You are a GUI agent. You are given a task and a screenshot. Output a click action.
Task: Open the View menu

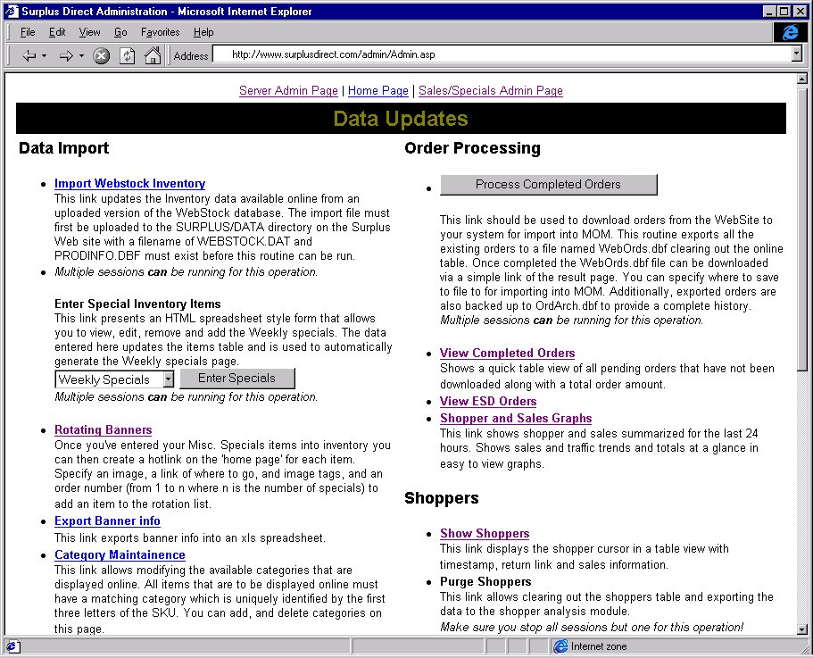(x=89, y=32)
